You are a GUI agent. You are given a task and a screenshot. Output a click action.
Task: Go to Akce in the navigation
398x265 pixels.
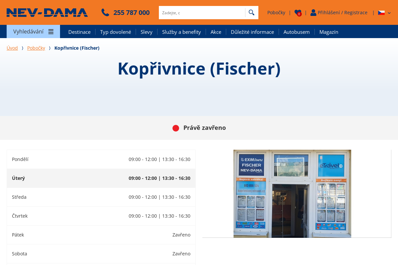tap(216, 32)
